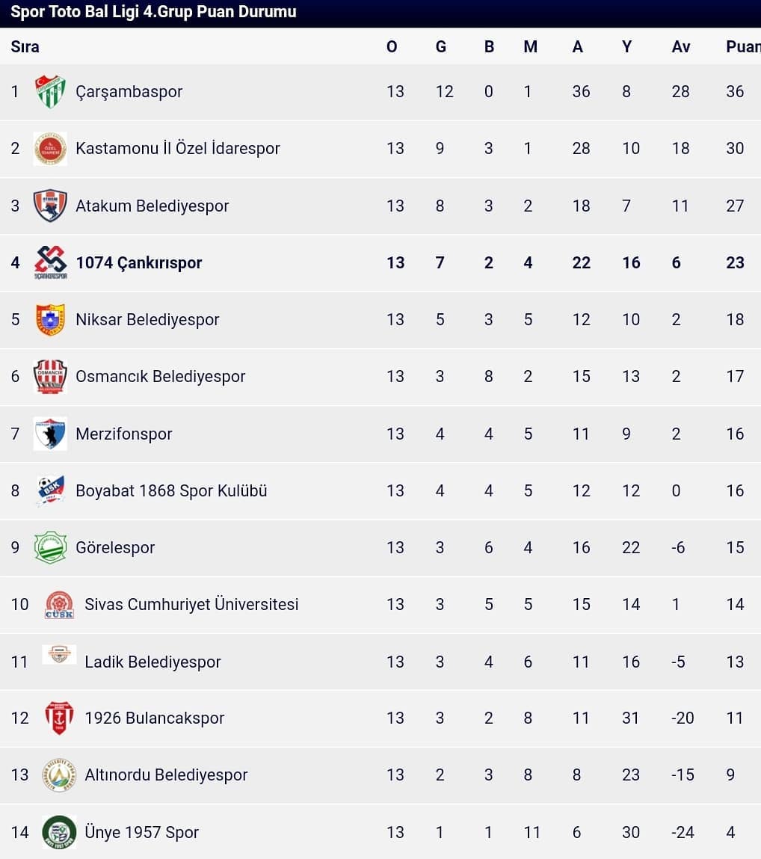The width and height of the screenshot is (761, 859).
Task: Click the Sivas Cumhuriyet Üniversitesi CÜSK logo
Action: coord(59,605)
